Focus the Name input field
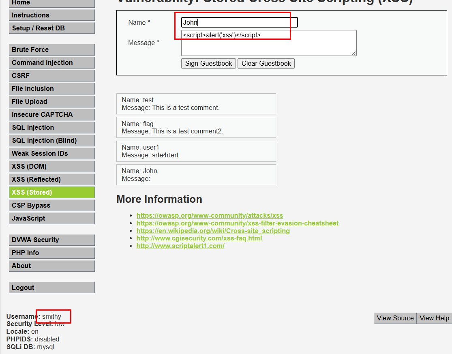Viewport: 452px width, 354px height. (239, 22)
